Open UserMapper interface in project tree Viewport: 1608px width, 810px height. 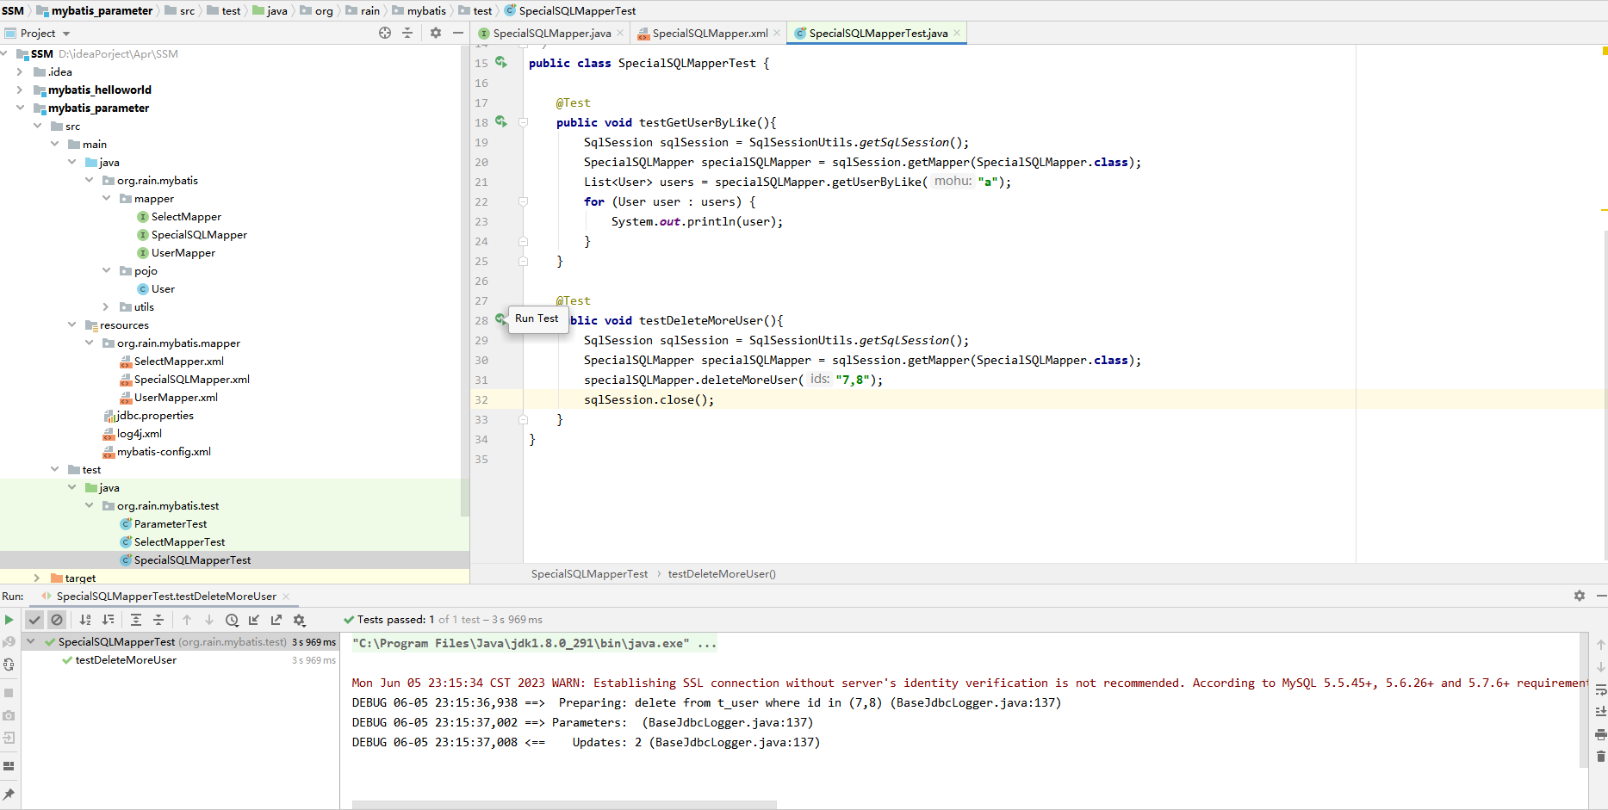click(x=183, y=252)
